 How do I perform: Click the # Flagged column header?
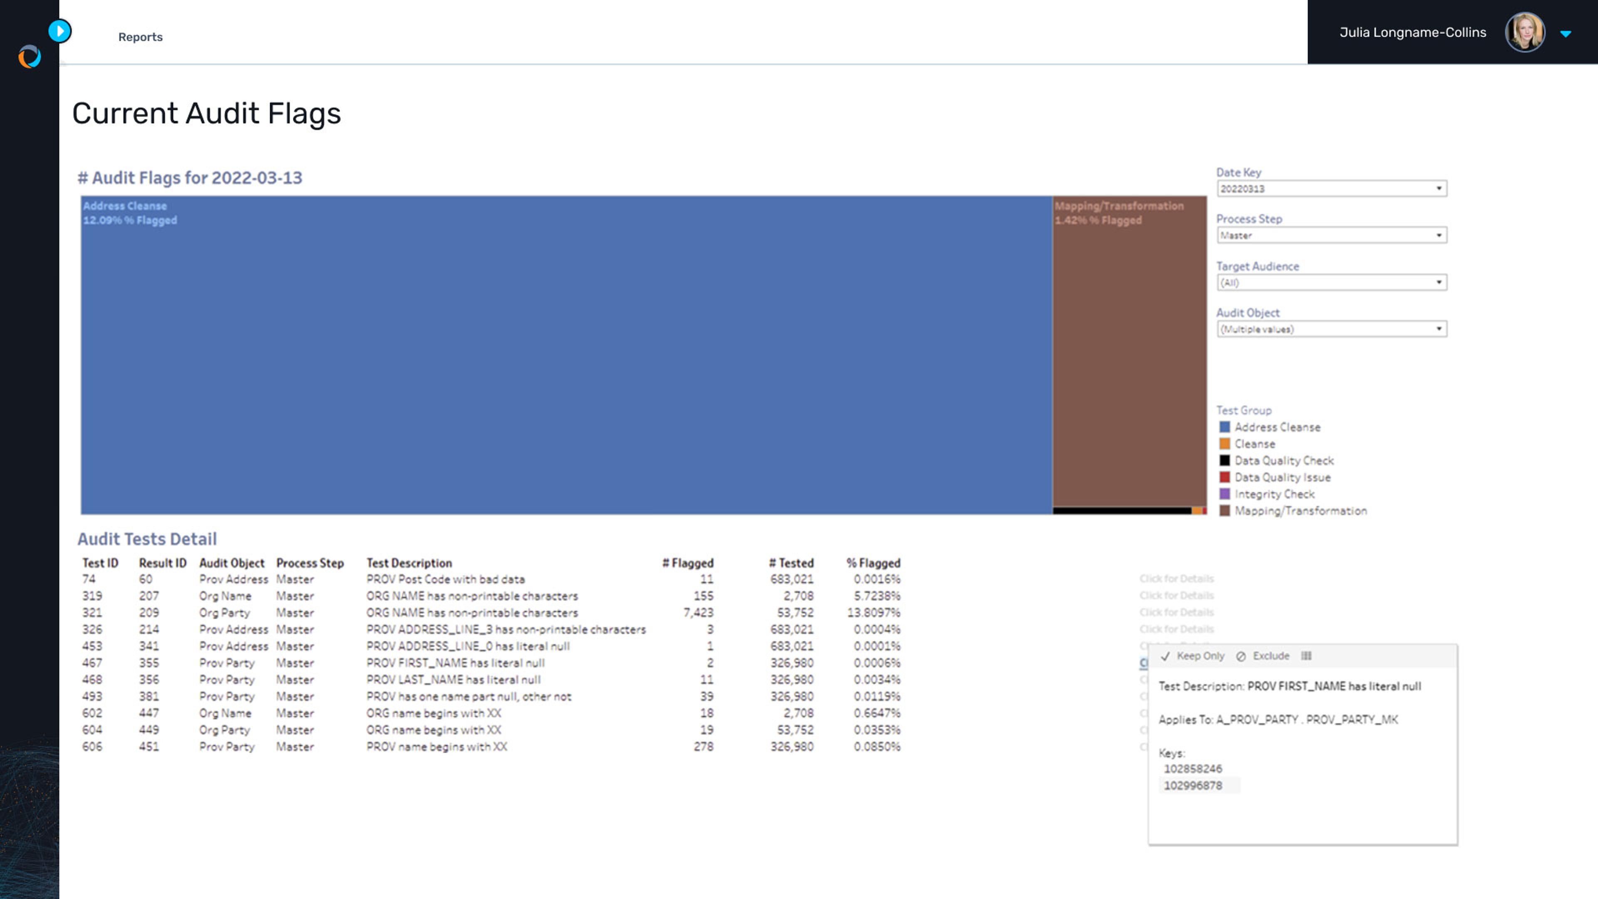(687, 564)
